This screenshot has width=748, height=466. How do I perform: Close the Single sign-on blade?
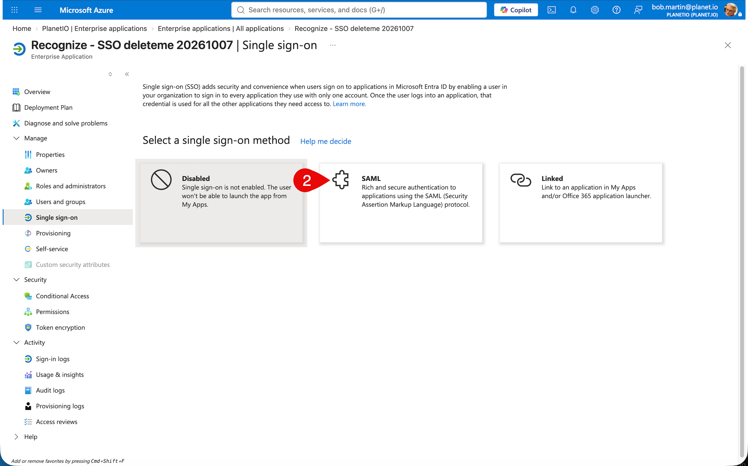coord(727,45)
